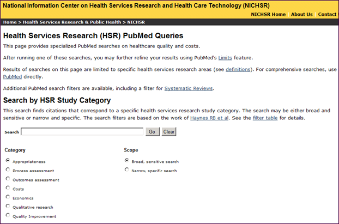Open Health Services Research & Public Health breadcrumb

coord(72,22)
